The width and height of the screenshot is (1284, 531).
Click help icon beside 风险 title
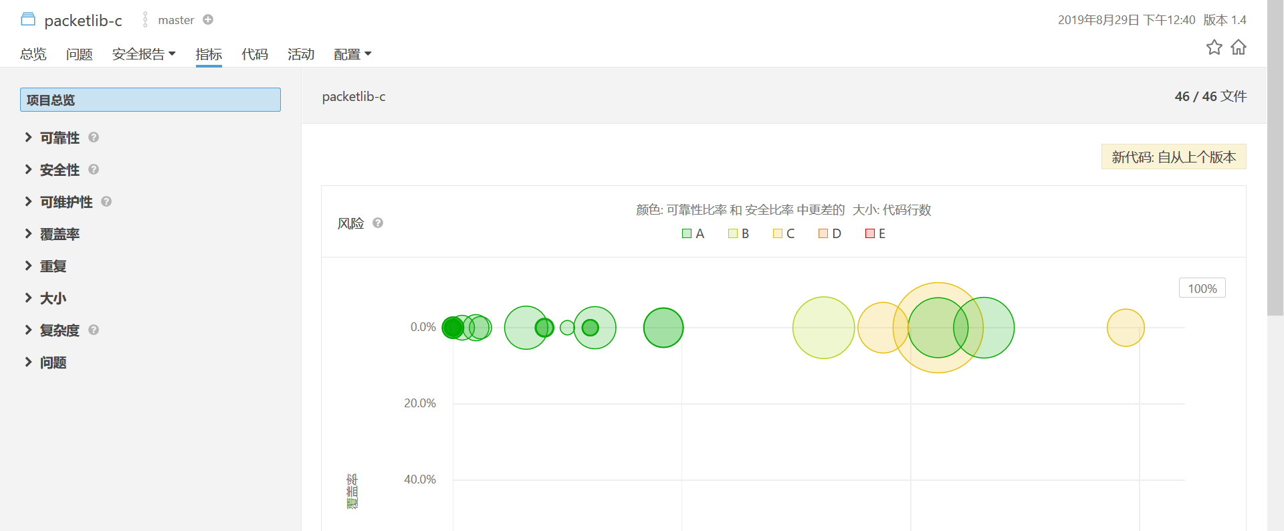[x=378, y=223]
